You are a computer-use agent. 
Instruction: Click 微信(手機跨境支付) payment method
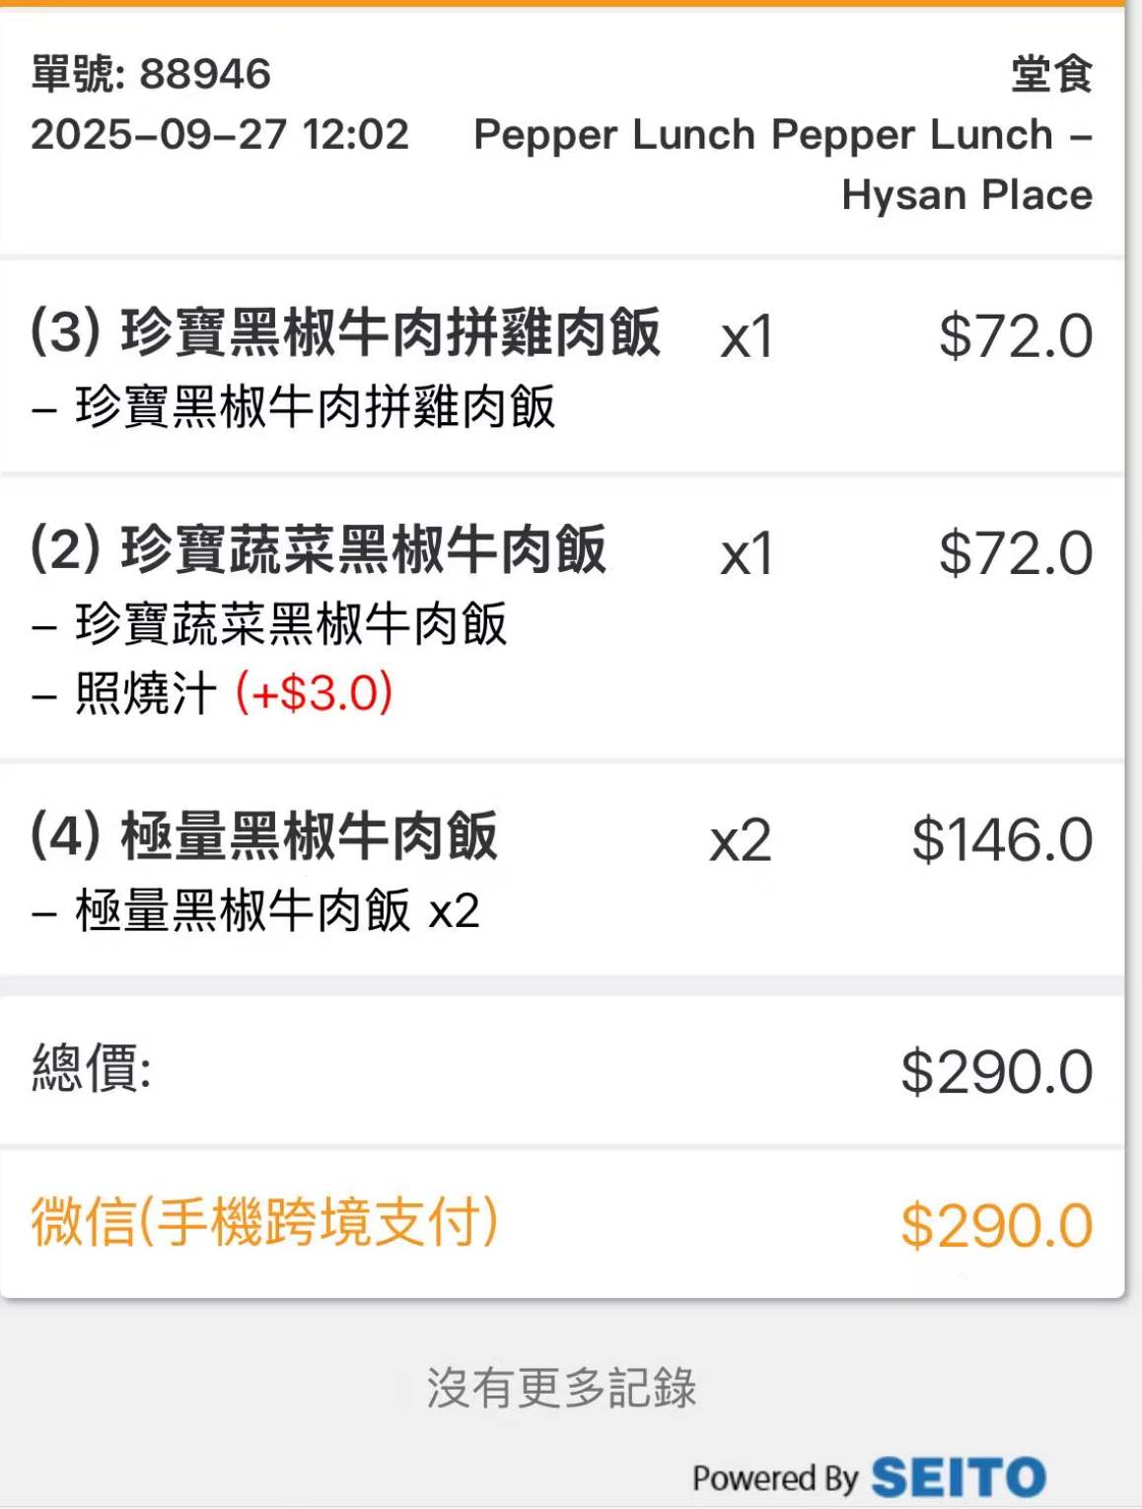[x=264, y=1222]
